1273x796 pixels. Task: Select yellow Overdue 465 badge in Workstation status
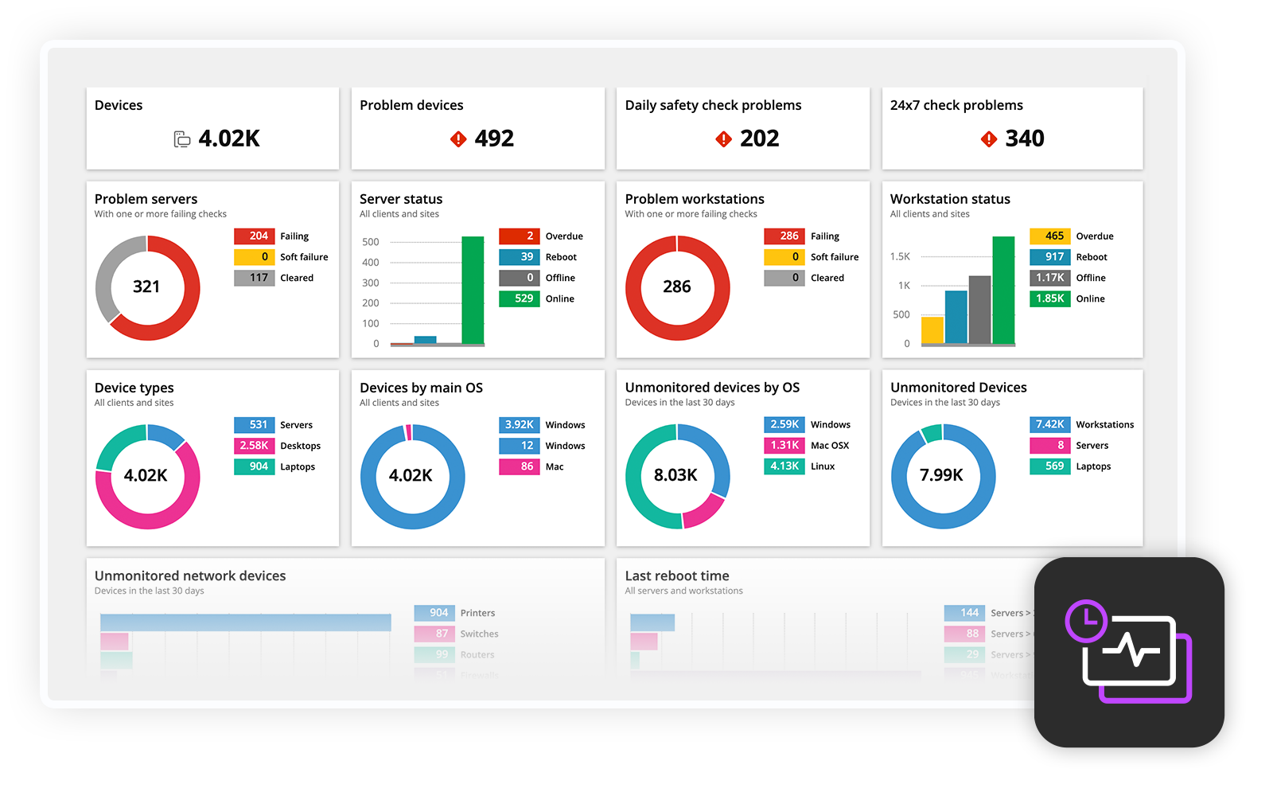(1050, 236)
